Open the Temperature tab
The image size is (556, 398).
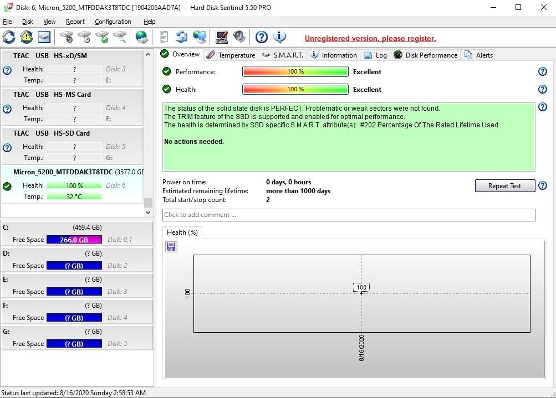(x=235, y=55)
